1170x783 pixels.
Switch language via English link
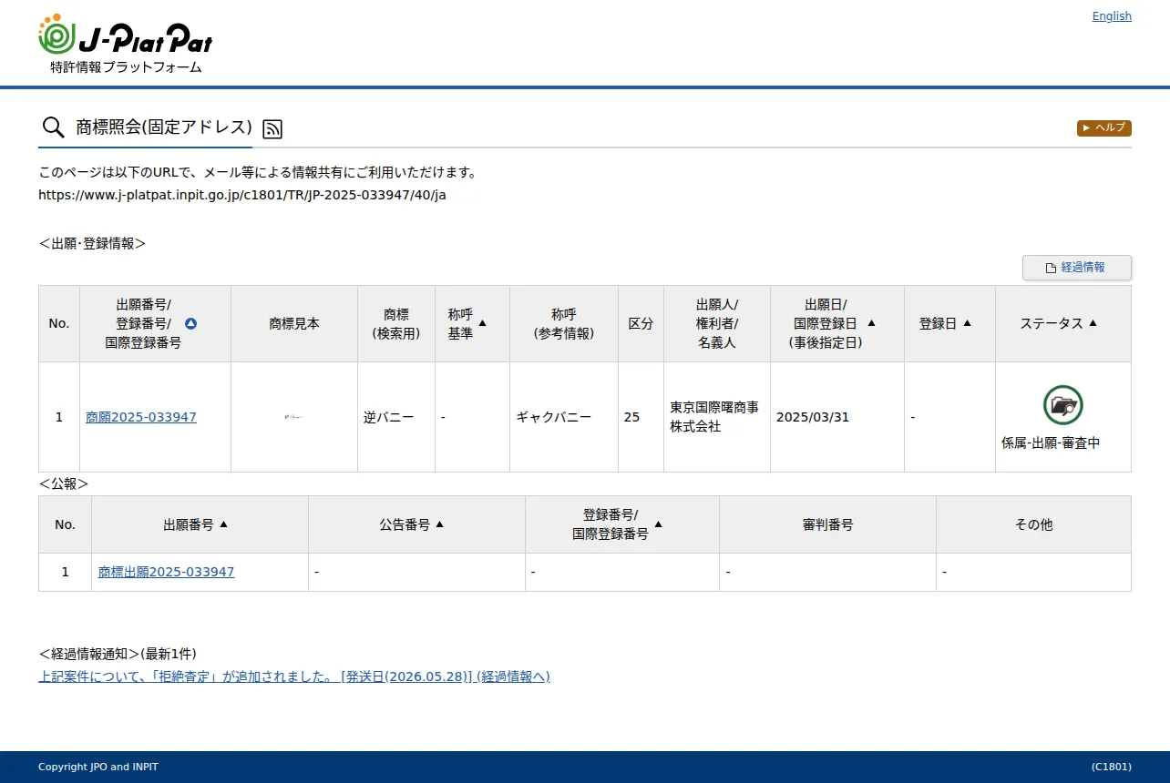click(x=1112, y=16)
